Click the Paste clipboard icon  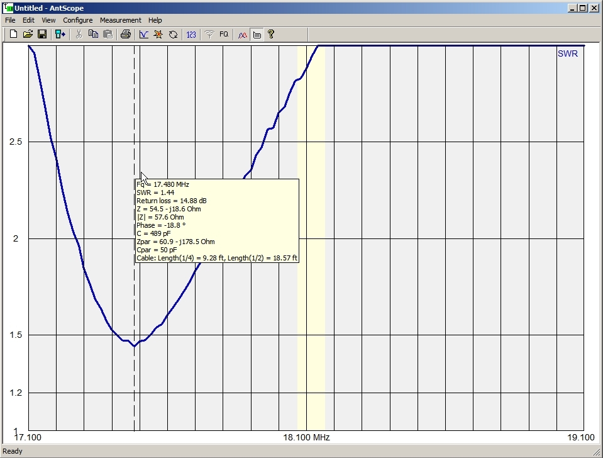pyautogui.click(x=108, y=34)
